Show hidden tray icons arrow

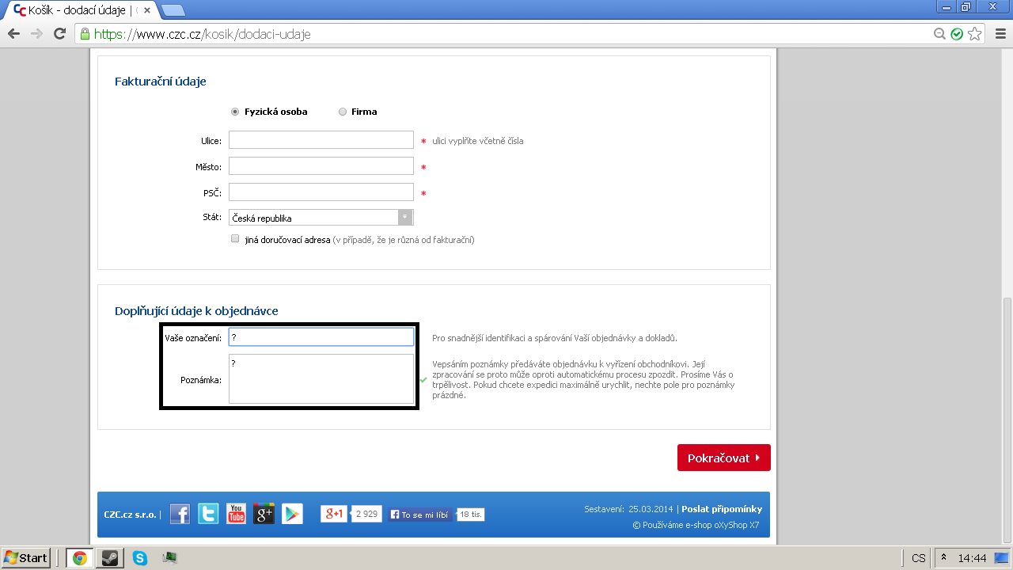tap(943, 557)
